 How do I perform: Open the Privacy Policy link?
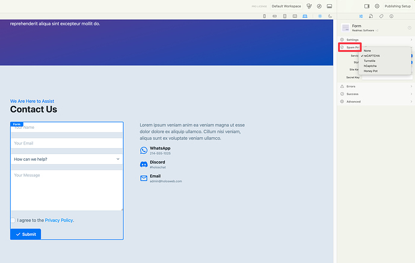coord(59,220)
